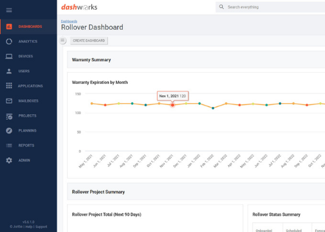Click in the Search everything field

[x=270, y=7]
